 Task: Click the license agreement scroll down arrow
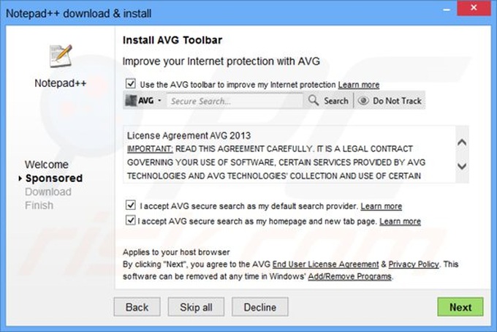462,166
